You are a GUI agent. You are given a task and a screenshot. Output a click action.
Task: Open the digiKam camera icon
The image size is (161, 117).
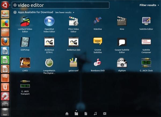point(122,63)
